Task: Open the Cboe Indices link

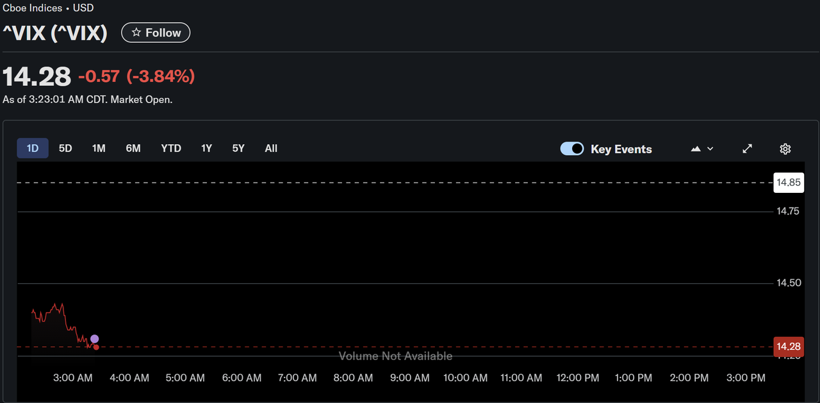Action: pos(32,8)
